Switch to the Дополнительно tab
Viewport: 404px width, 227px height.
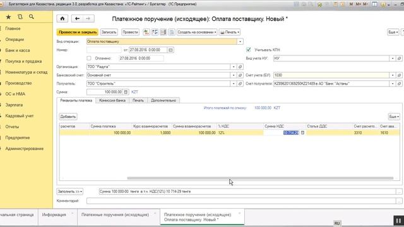click(x=163, y=100)
